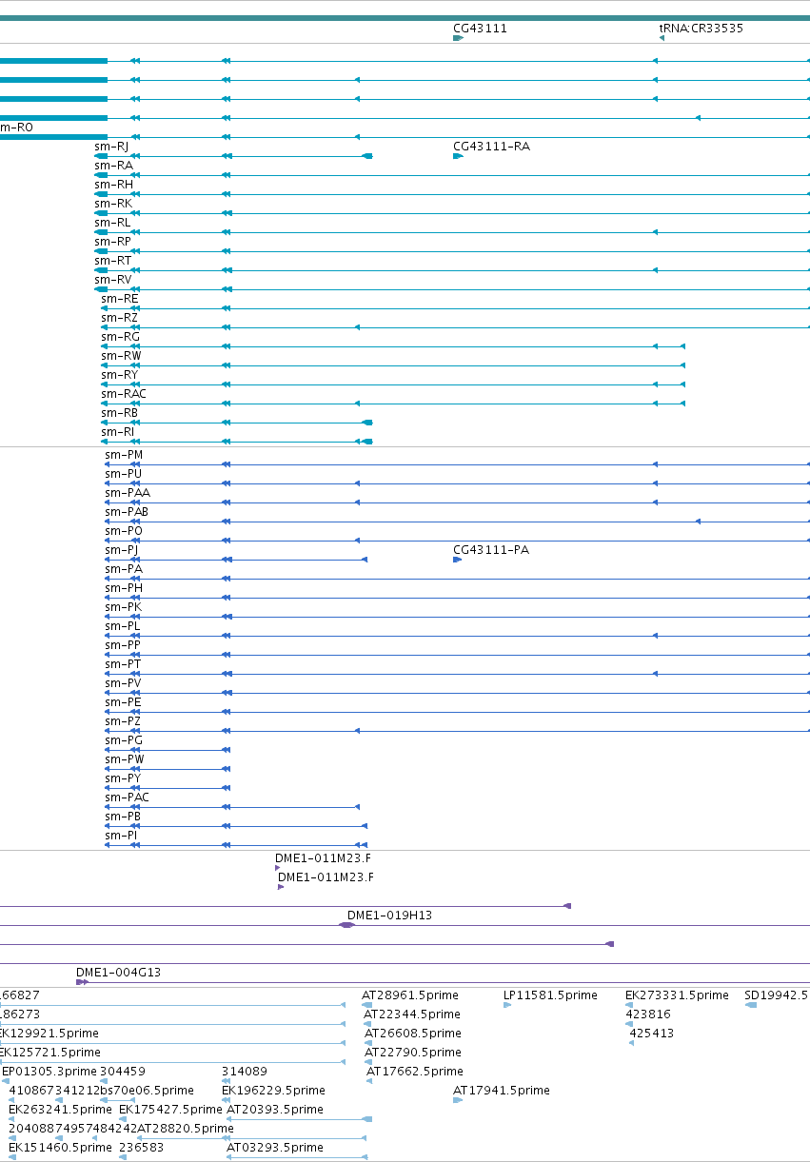Image resolution: width=810 pixels, height=1162 pixels.
Task: Click the sm-RL transcript name
Action: click(112, 223)
